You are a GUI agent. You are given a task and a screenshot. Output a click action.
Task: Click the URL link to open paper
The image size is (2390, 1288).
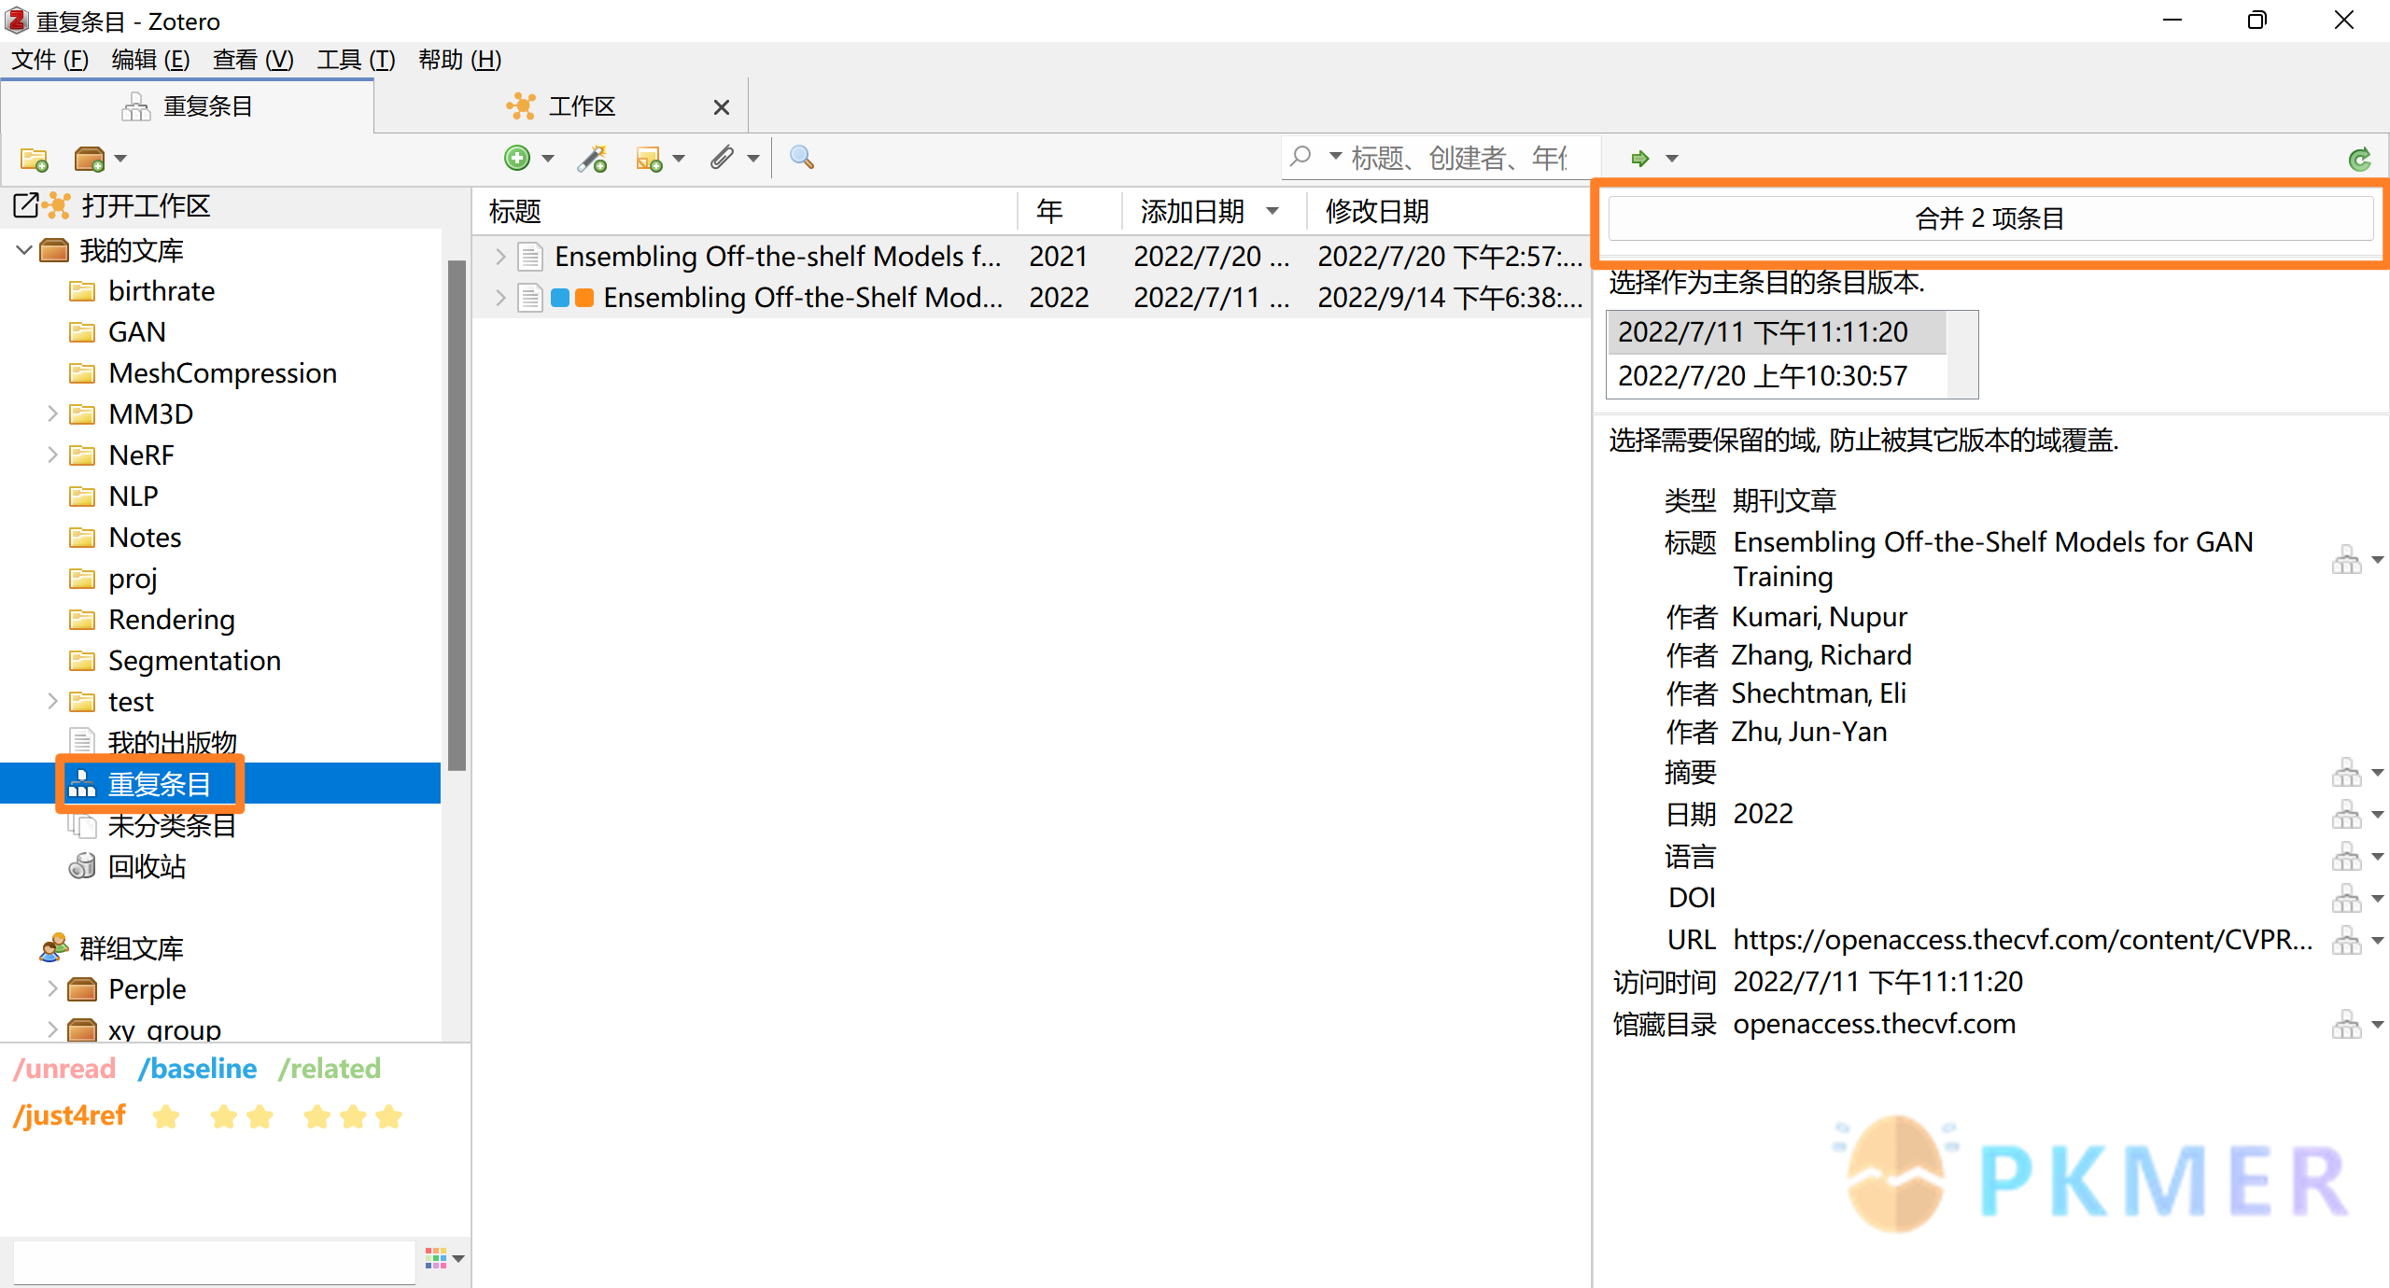tap(2024, 939)
